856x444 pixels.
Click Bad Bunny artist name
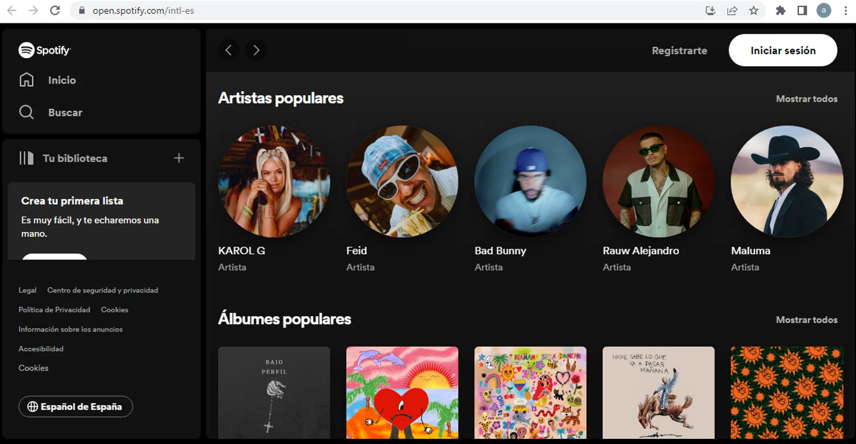coord(500,251)
